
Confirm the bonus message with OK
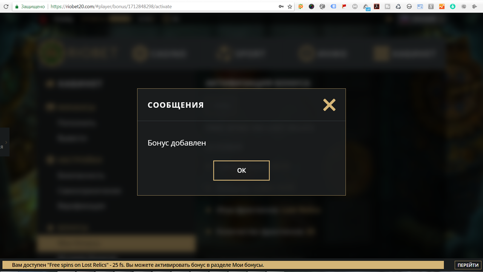point(241,170)
